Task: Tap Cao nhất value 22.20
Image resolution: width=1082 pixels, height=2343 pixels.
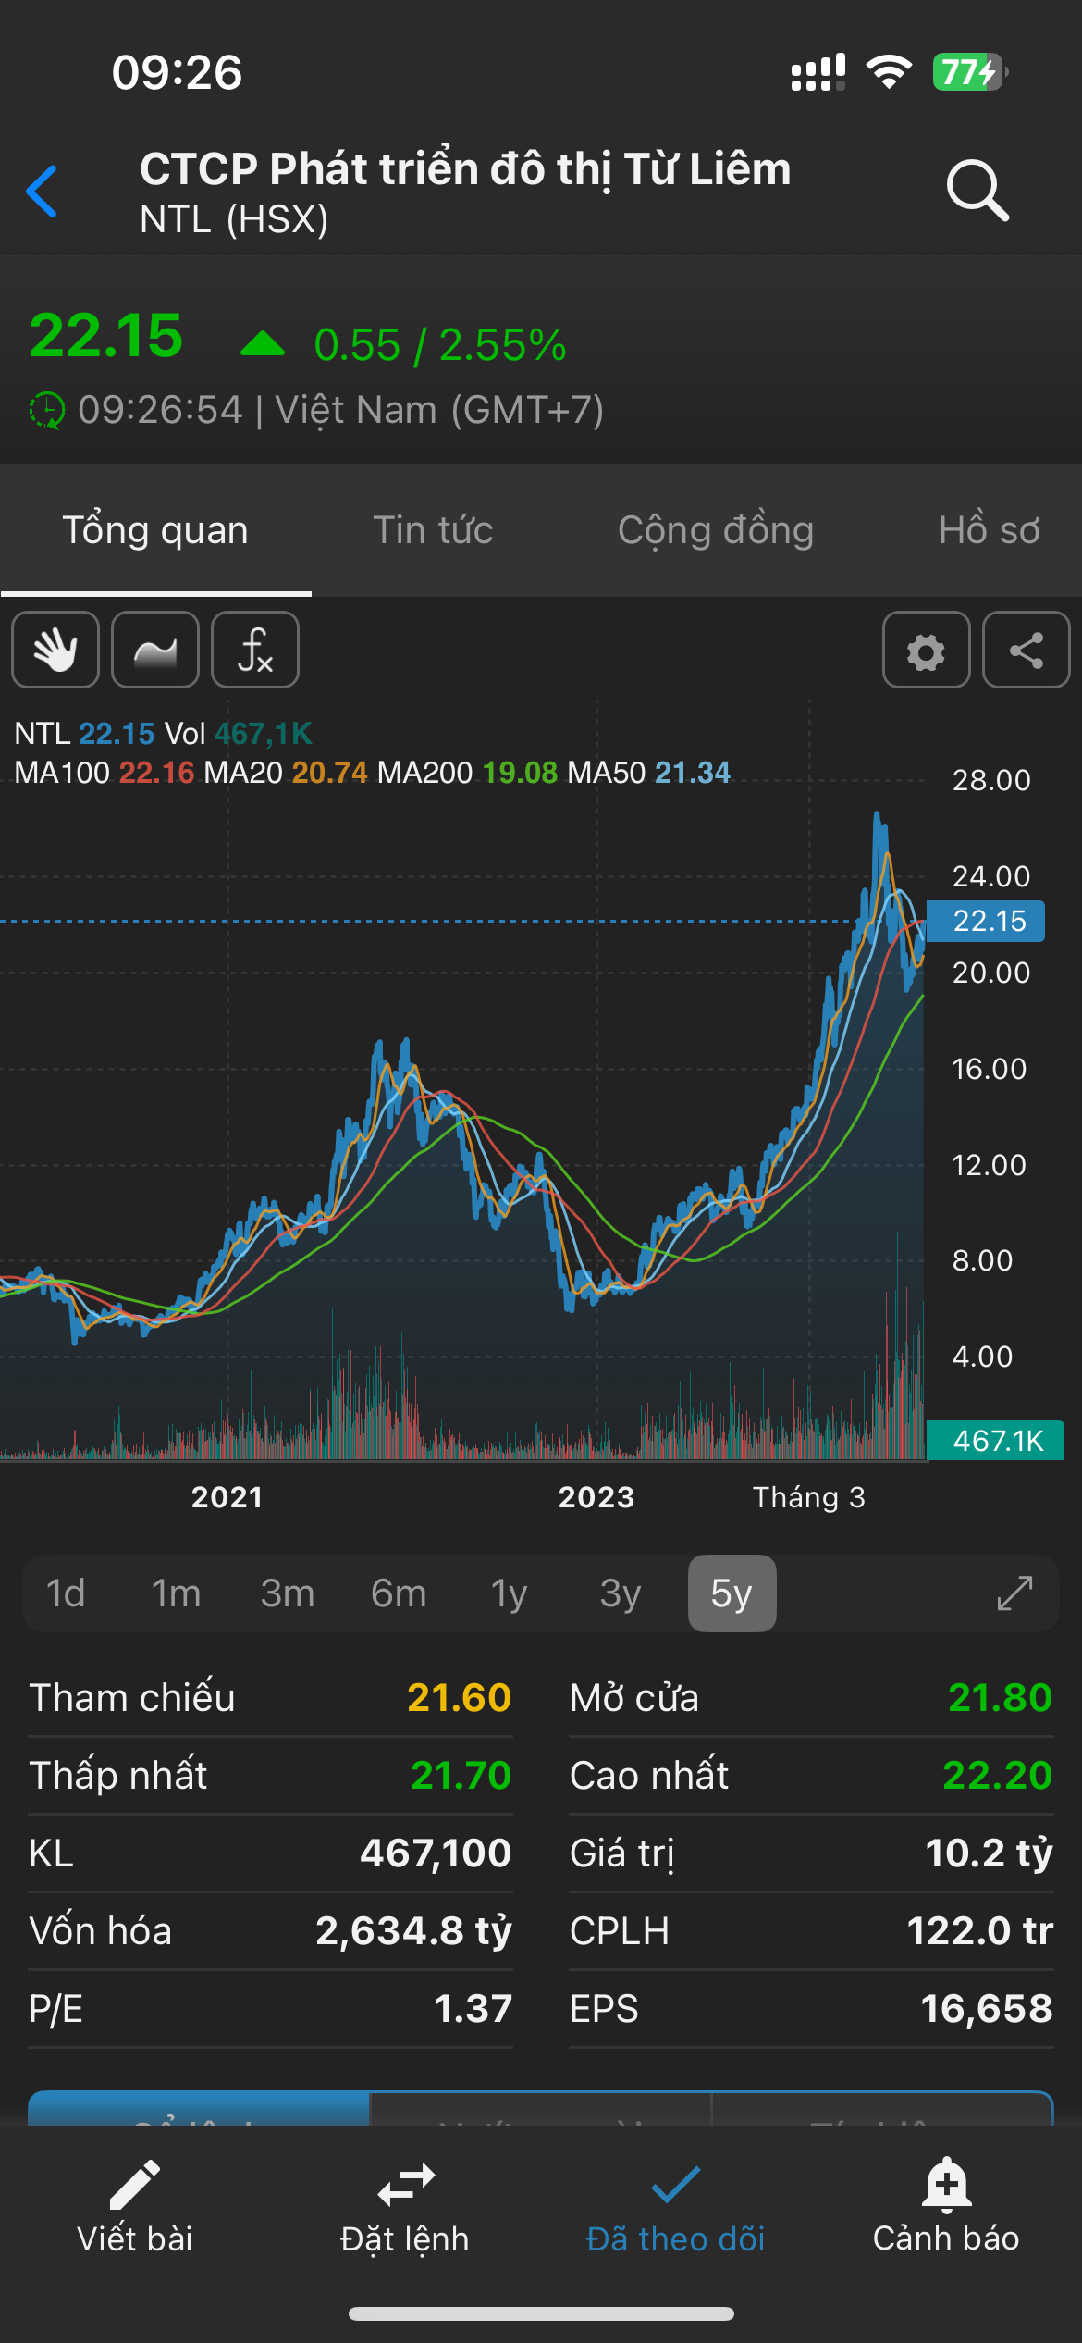Action: 998,1776
